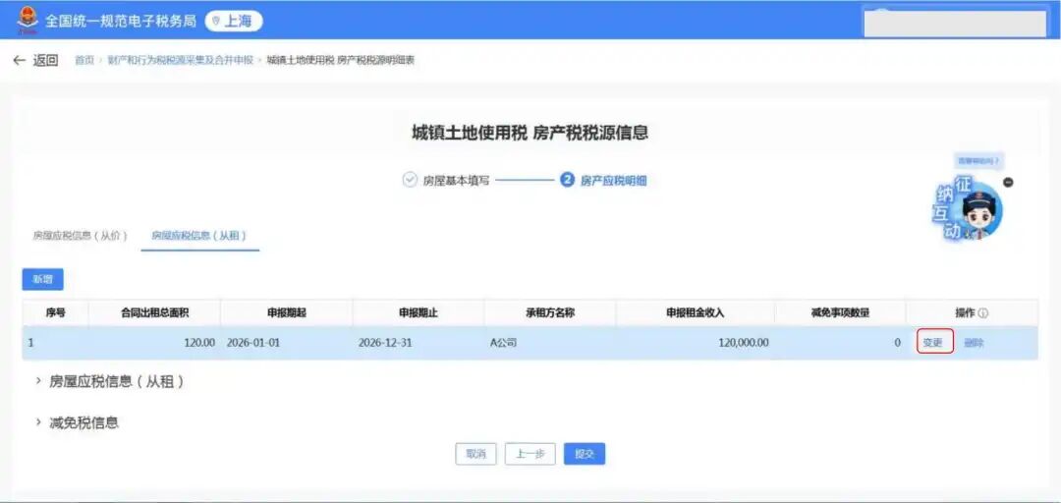Screen dimensions: 1061x503
Task: Click the page title 城镇土地使用税 房产税税源信息
Action: [530, 133]
